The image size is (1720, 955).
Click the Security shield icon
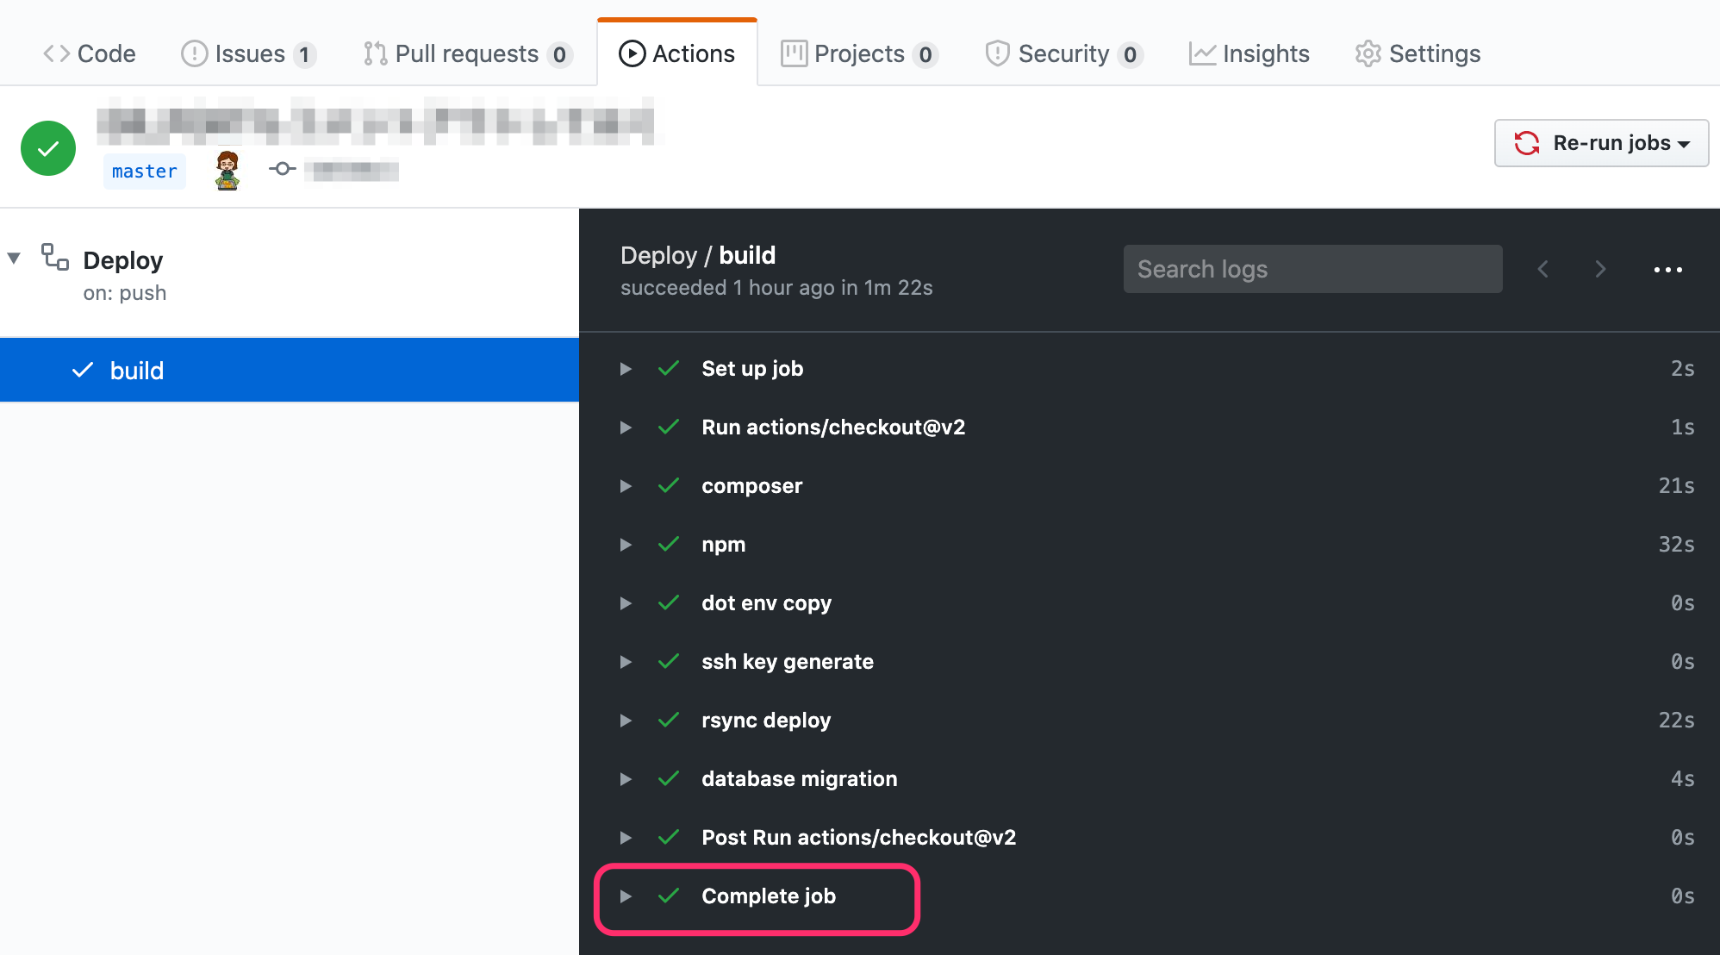[997, 53]
